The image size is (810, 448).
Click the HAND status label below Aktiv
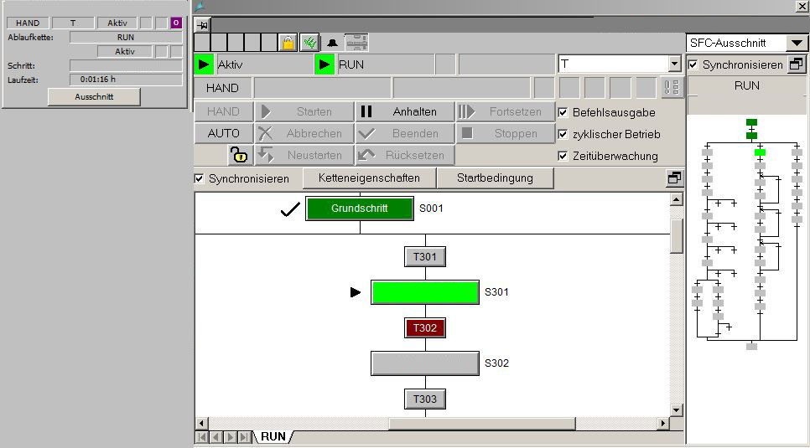point(223,88)
